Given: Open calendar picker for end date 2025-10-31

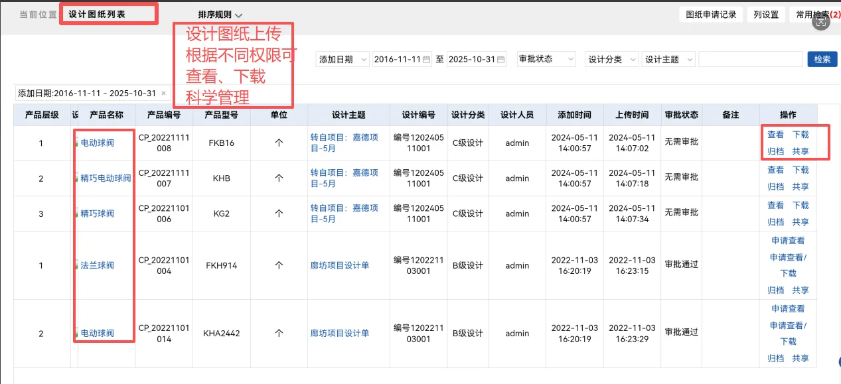Looking at the screenshot, I should pyautogui.click(x=500, y=59).
